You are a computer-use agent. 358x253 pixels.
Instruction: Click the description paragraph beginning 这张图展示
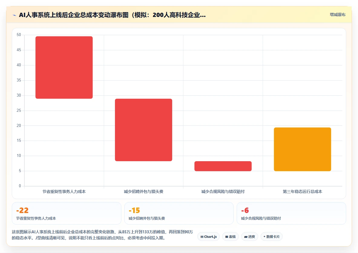(x=102, y=235)
